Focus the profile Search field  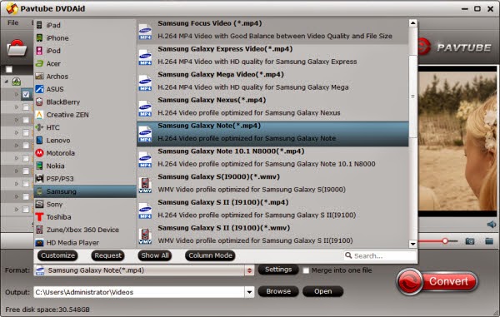pyautogui.click(x=380, y=256)
